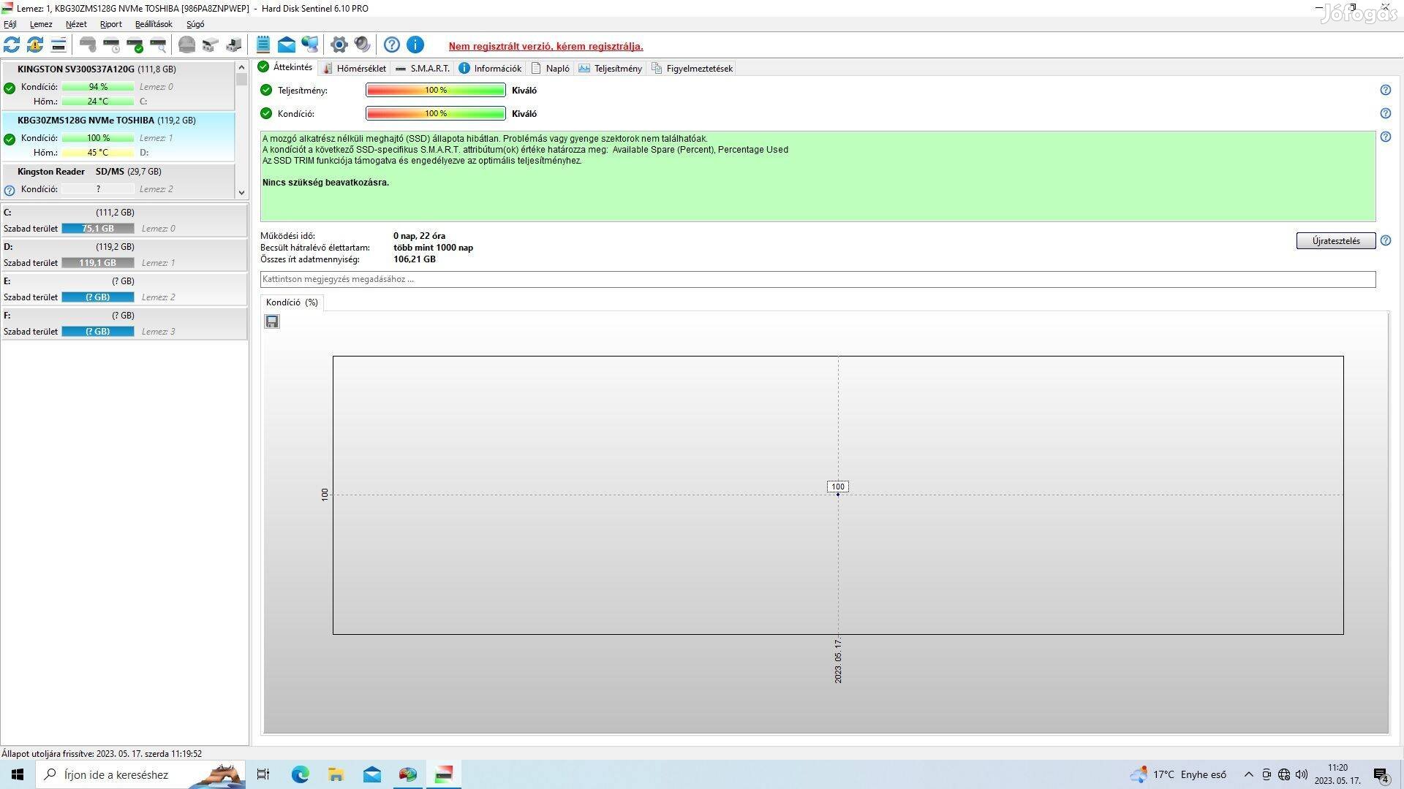Screen dimensions: 1404x789
Task: Click the blue envelope email icon
Action: click(286, 45)
